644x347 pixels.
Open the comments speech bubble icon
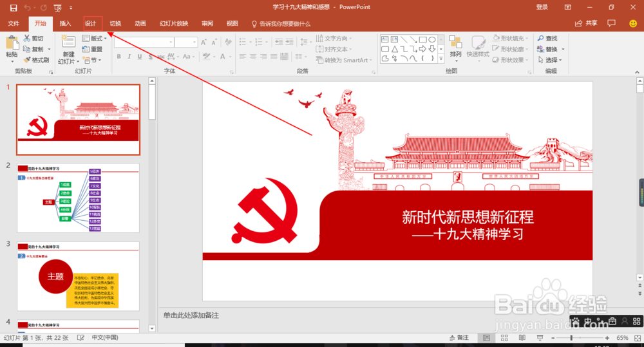pyautogui.click(x=611, y=23)
